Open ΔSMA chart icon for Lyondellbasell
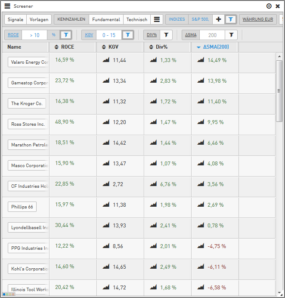 (201, 225)
